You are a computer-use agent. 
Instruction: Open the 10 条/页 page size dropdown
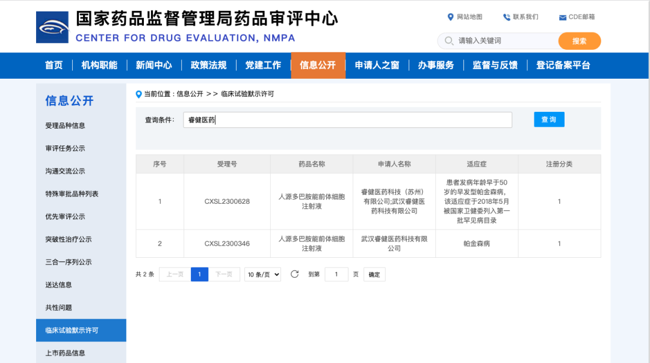tap(262, 275)
